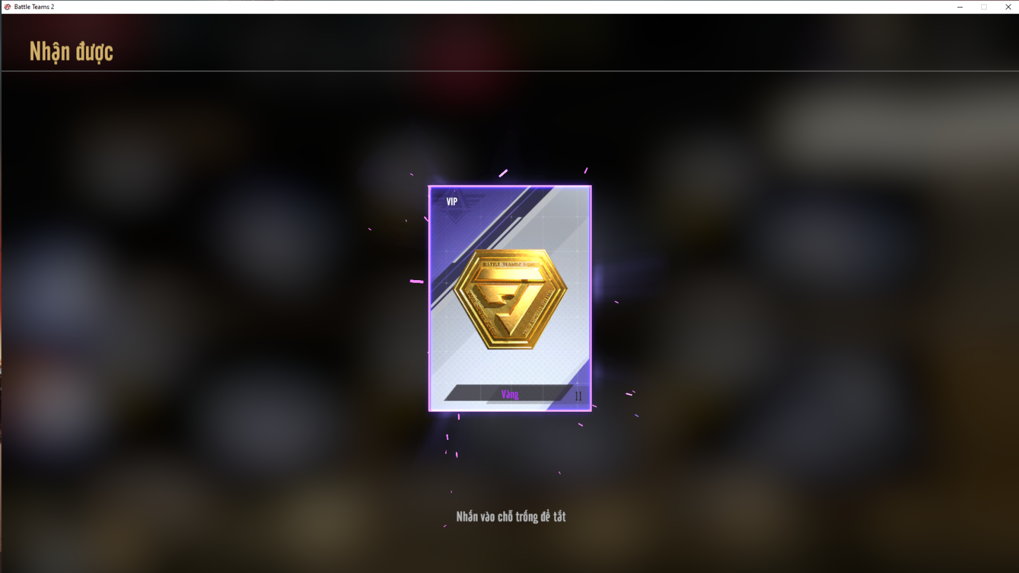1019x573 pixels.
Task: Tap the VIP badge on the card
Action: point(452,202)
